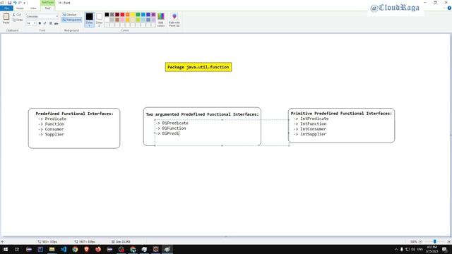Click the yellow 'Package java.util.function' label
The image size is (452, 254).
198,67
